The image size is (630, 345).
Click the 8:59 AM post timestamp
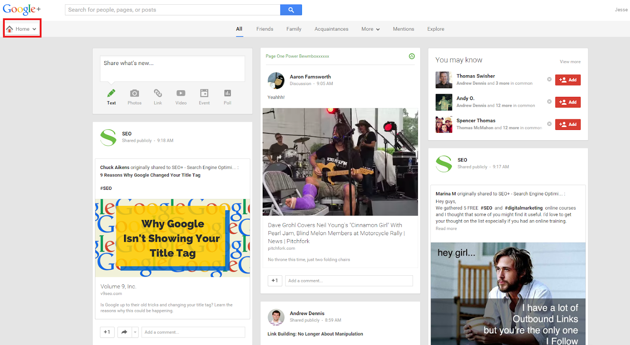(333, 320)
